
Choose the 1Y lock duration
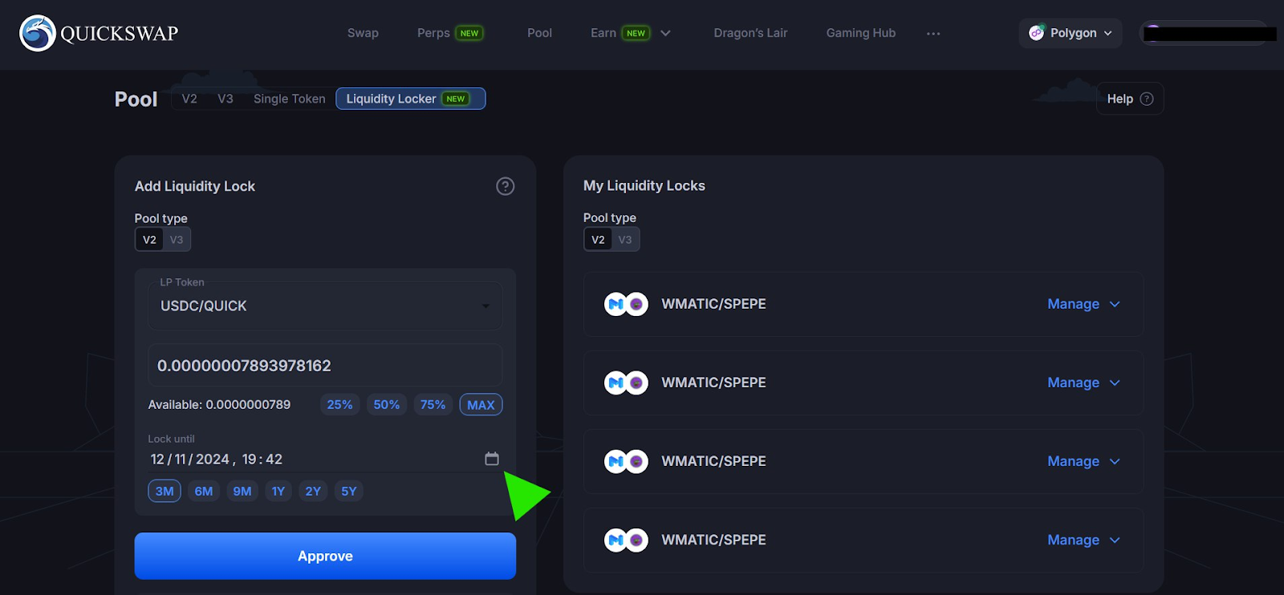click(278, 491)
